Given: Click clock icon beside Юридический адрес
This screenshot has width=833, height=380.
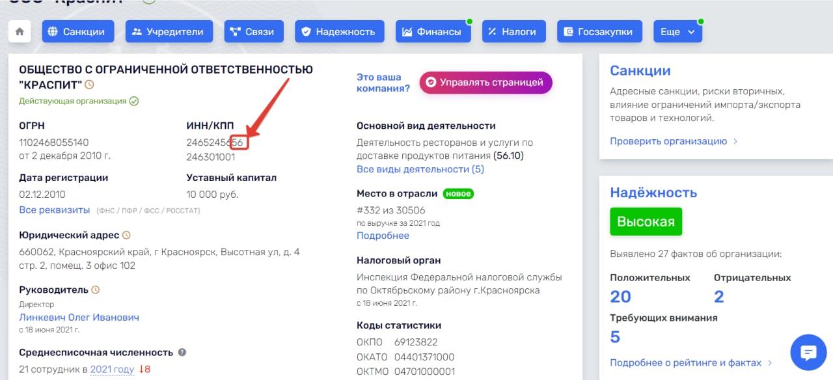Looking at the screenshot, I should [126, 235].
